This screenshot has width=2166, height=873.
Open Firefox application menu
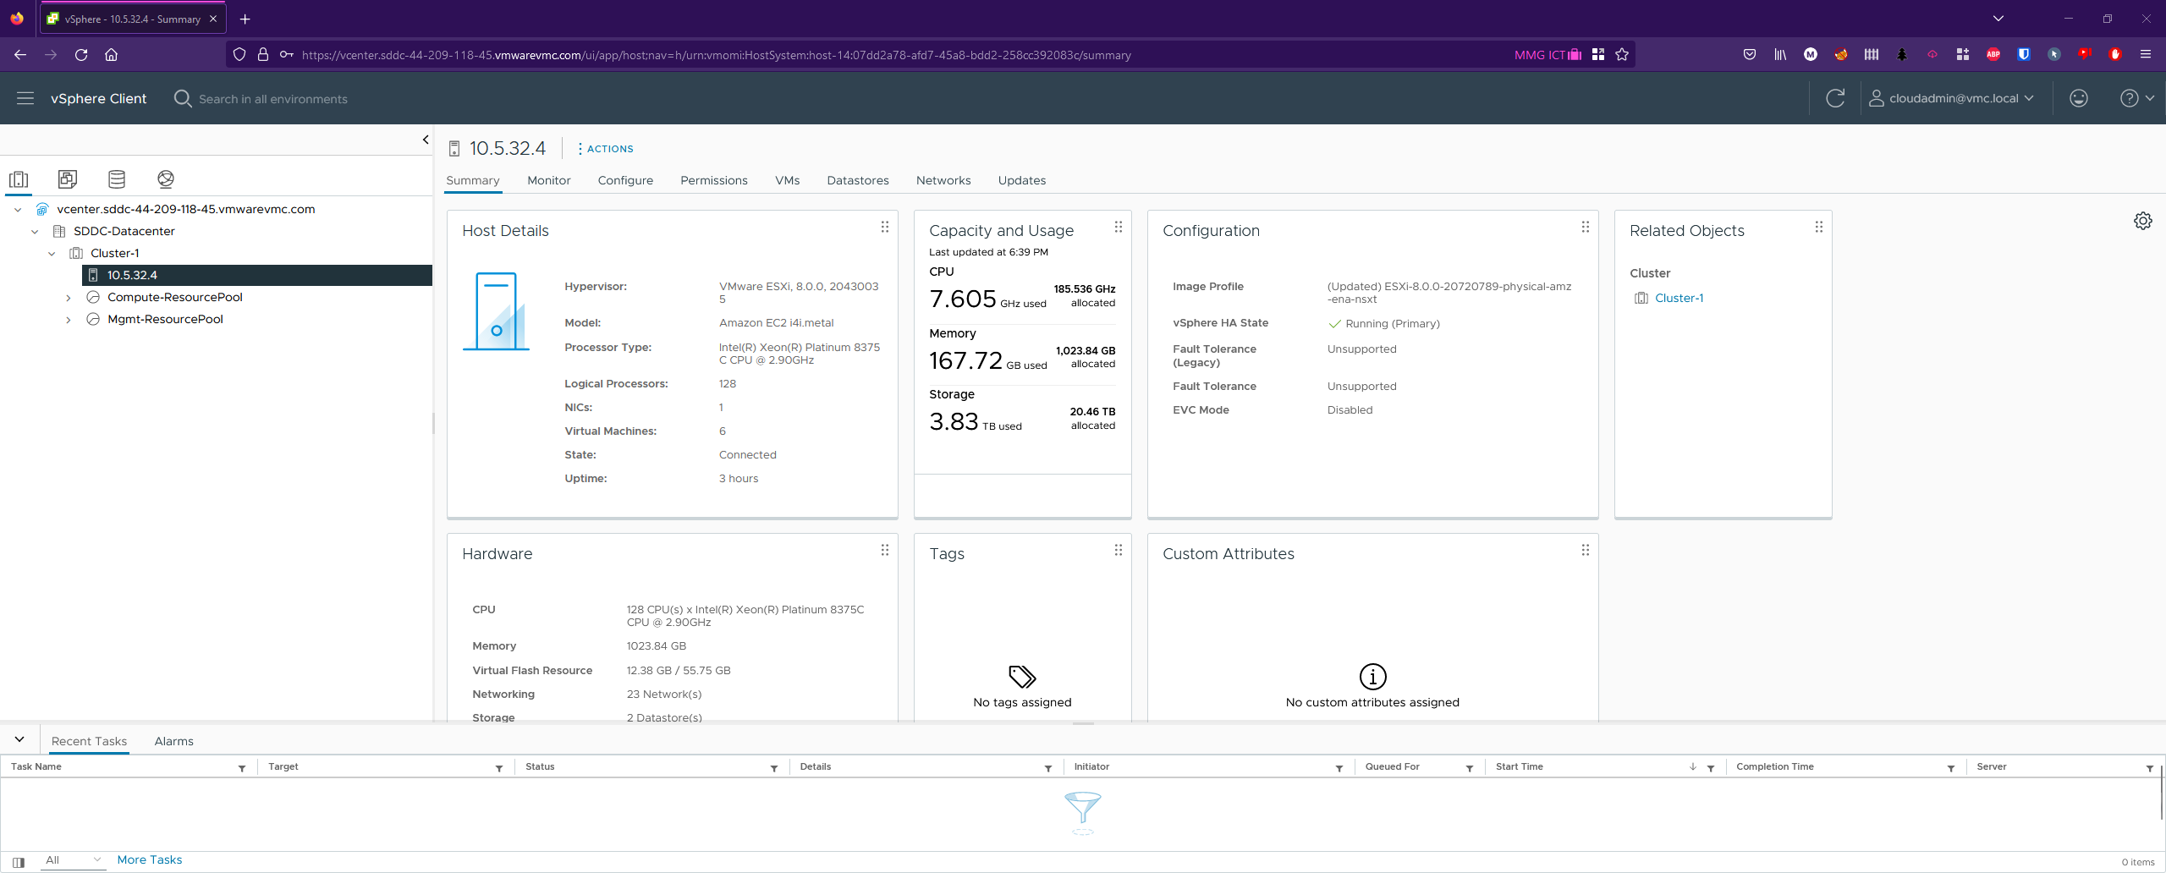click(x=2146, y=54)
